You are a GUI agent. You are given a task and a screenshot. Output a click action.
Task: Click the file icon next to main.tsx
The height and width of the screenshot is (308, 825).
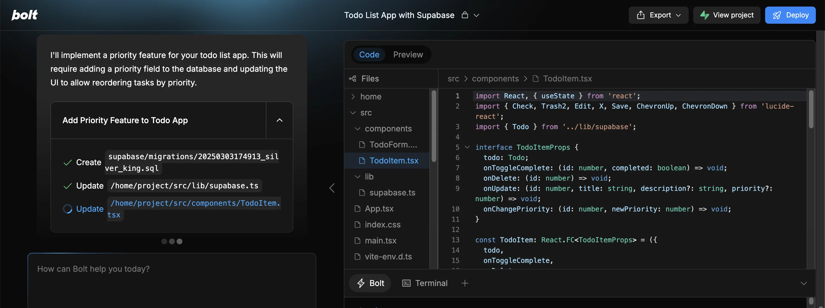pos(357,240)
